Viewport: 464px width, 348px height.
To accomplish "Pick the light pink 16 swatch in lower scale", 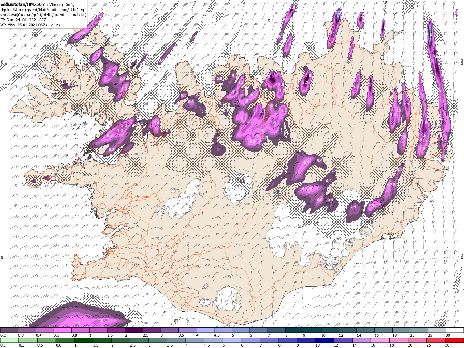I will coord(380,340).
